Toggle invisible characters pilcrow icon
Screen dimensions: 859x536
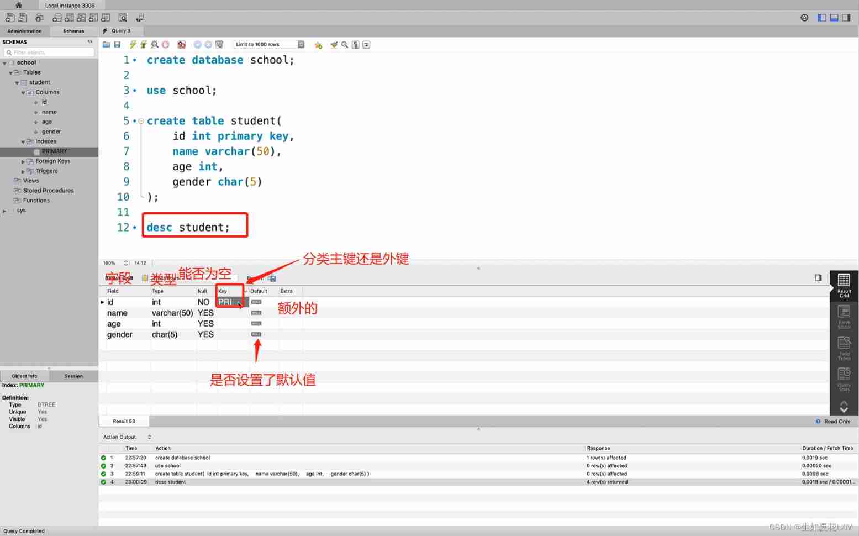(356, 44)
